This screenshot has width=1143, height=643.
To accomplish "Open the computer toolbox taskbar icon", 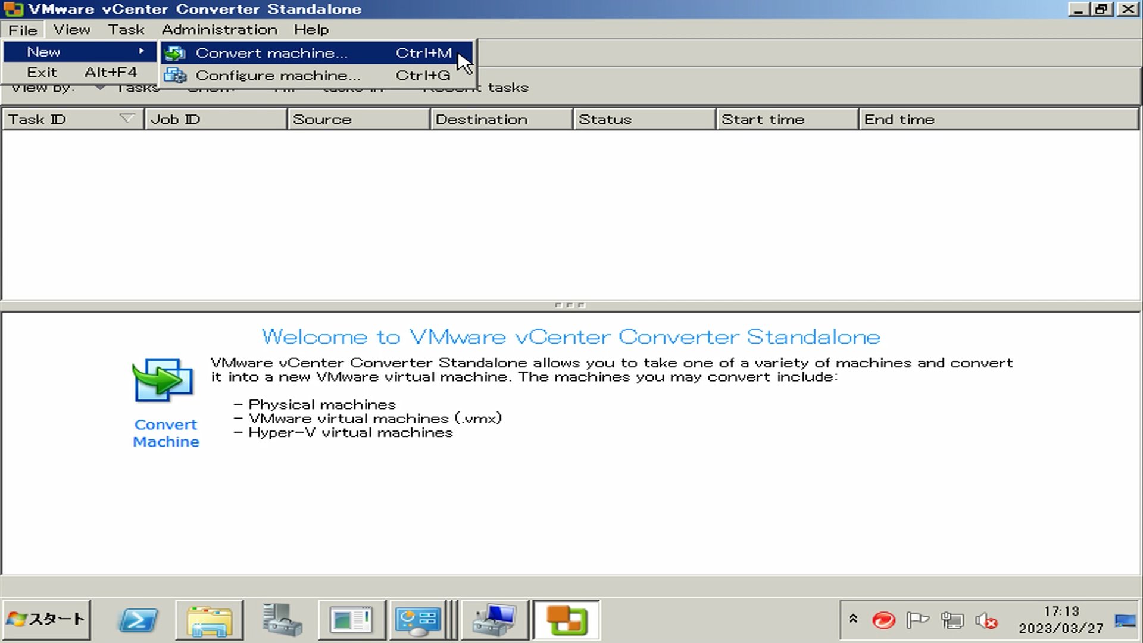I will tap(494, 620).
